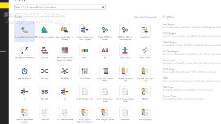Open the Fishbone Cause and Effect Diagram

85,30
